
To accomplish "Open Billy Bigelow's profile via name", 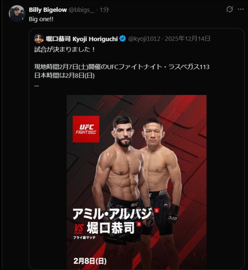I will [48, 10].
